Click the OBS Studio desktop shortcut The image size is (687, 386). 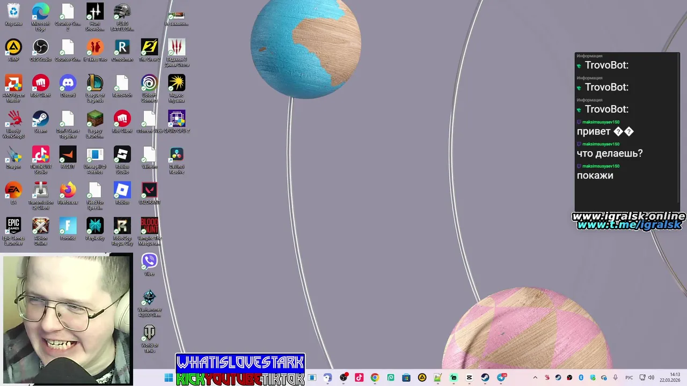point(41,50)
